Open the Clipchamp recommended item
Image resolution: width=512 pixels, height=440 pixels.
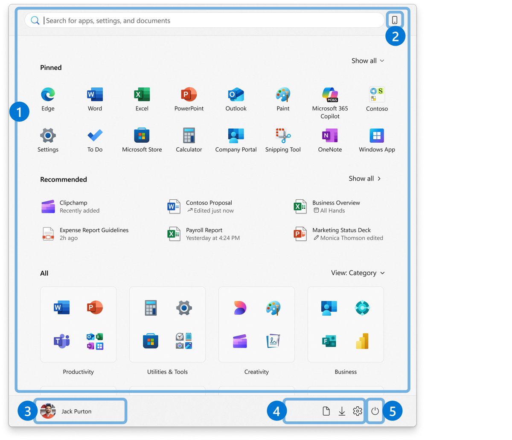click(71, 207)
